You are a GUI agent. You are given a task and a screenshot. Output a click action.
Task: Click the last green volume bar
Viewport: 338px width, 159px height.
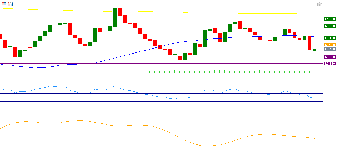310,71
